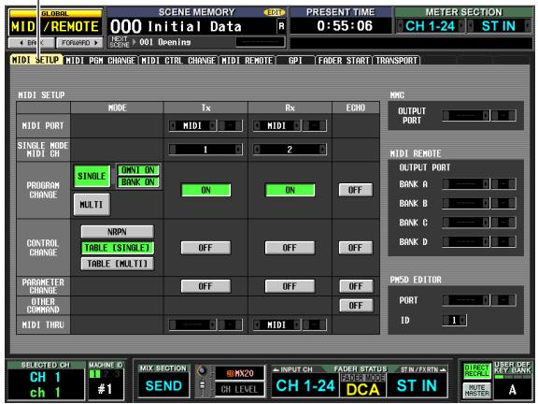Decrease PM5D EDITOR ID with left arrow
The image size is (538, 404).
click(x=446, y=320)
